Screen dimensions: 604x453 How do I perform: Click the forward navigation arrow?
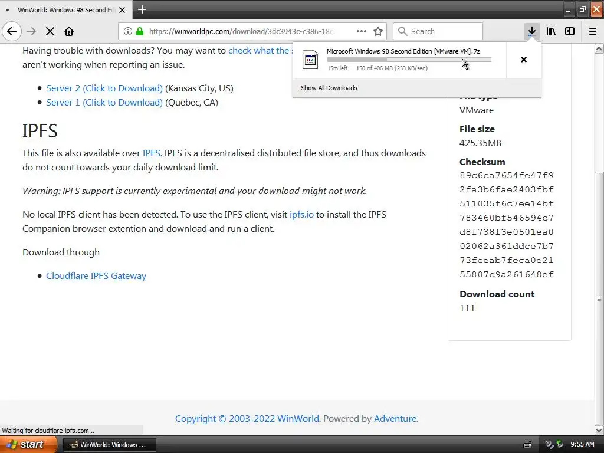(x=31, y=31)
